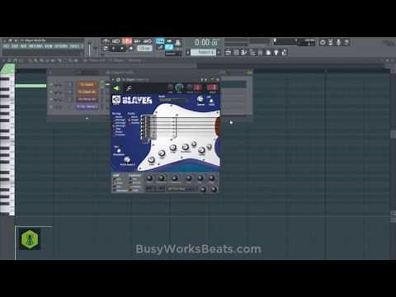Image resolution: width=396 pixels, height=297 pixels.
Task: Open the TOOLS menu
Action: click(x=74, y=46)
